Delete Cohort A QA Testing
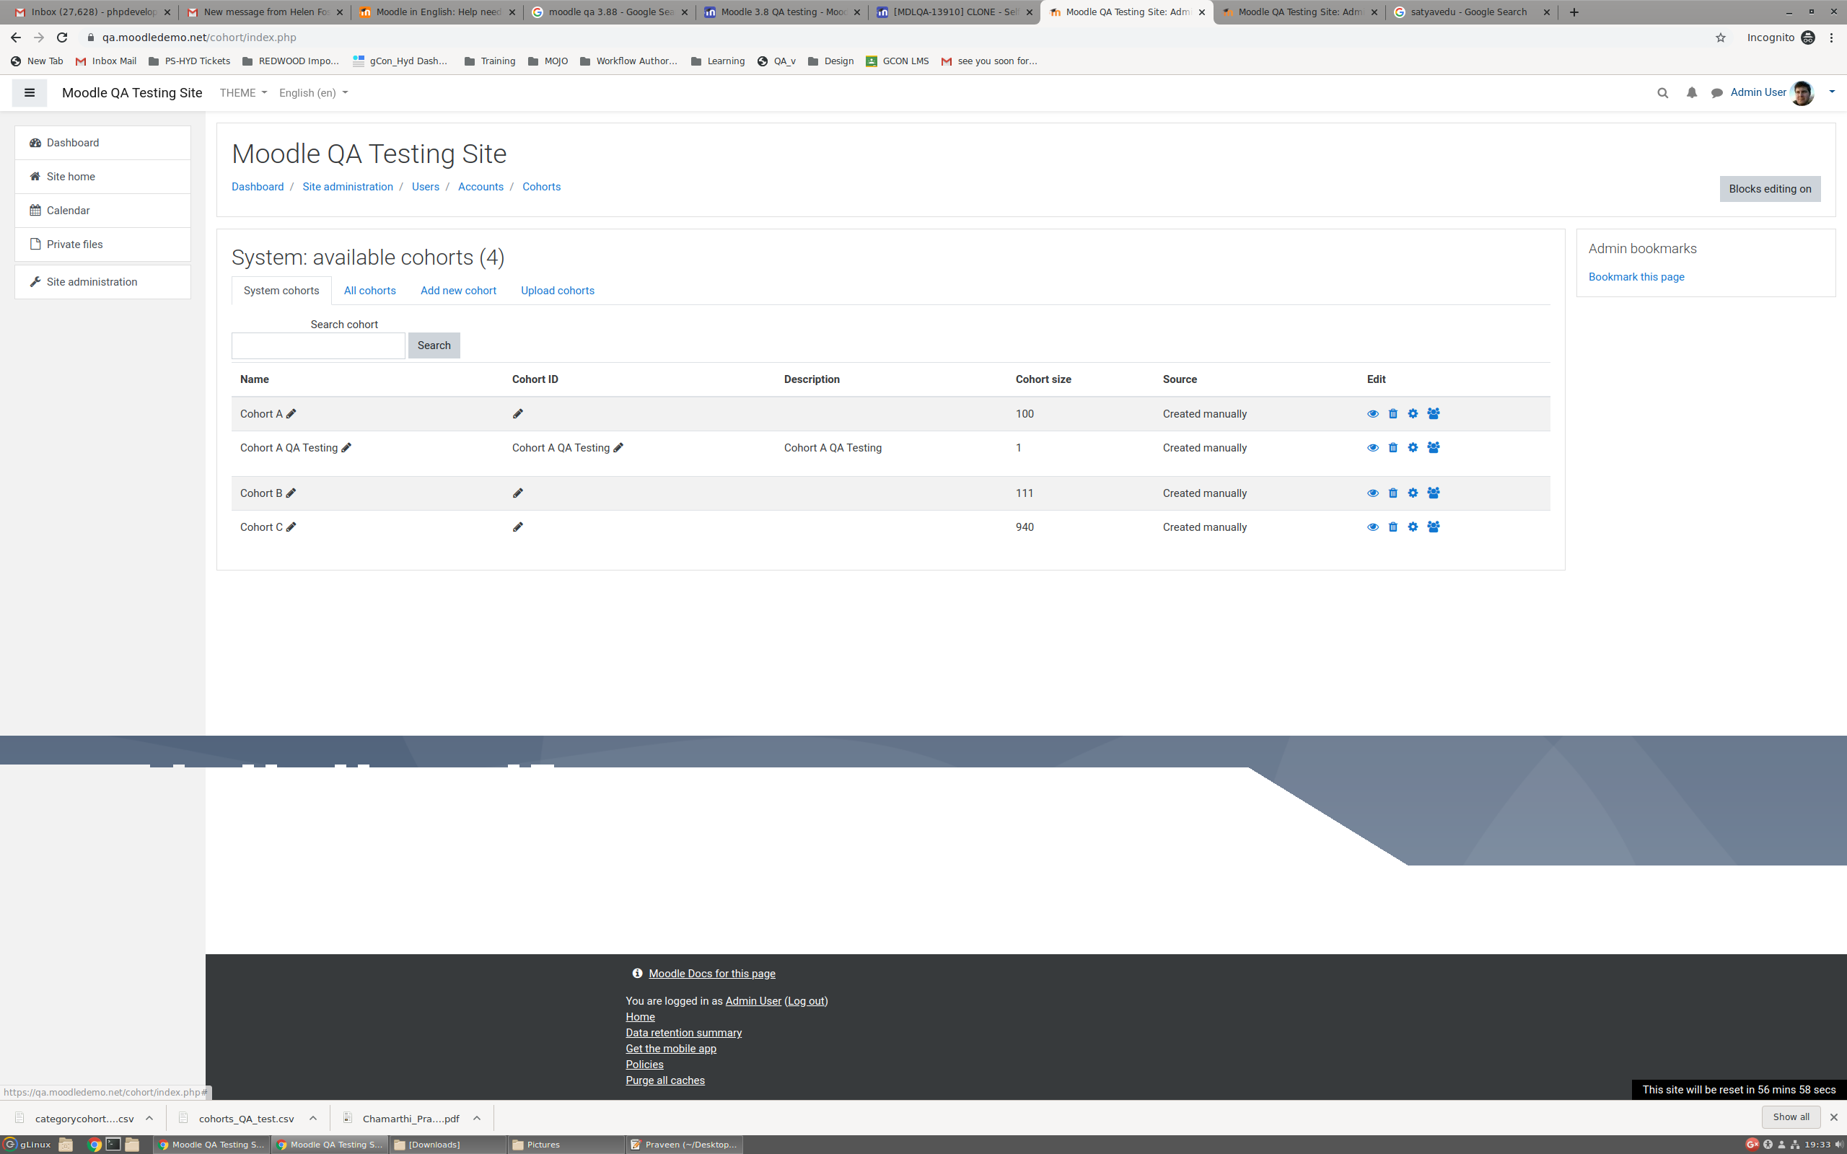The width and height of the screenshot is (1847, 1154). pyautogui.click(x=1393, y=448)
